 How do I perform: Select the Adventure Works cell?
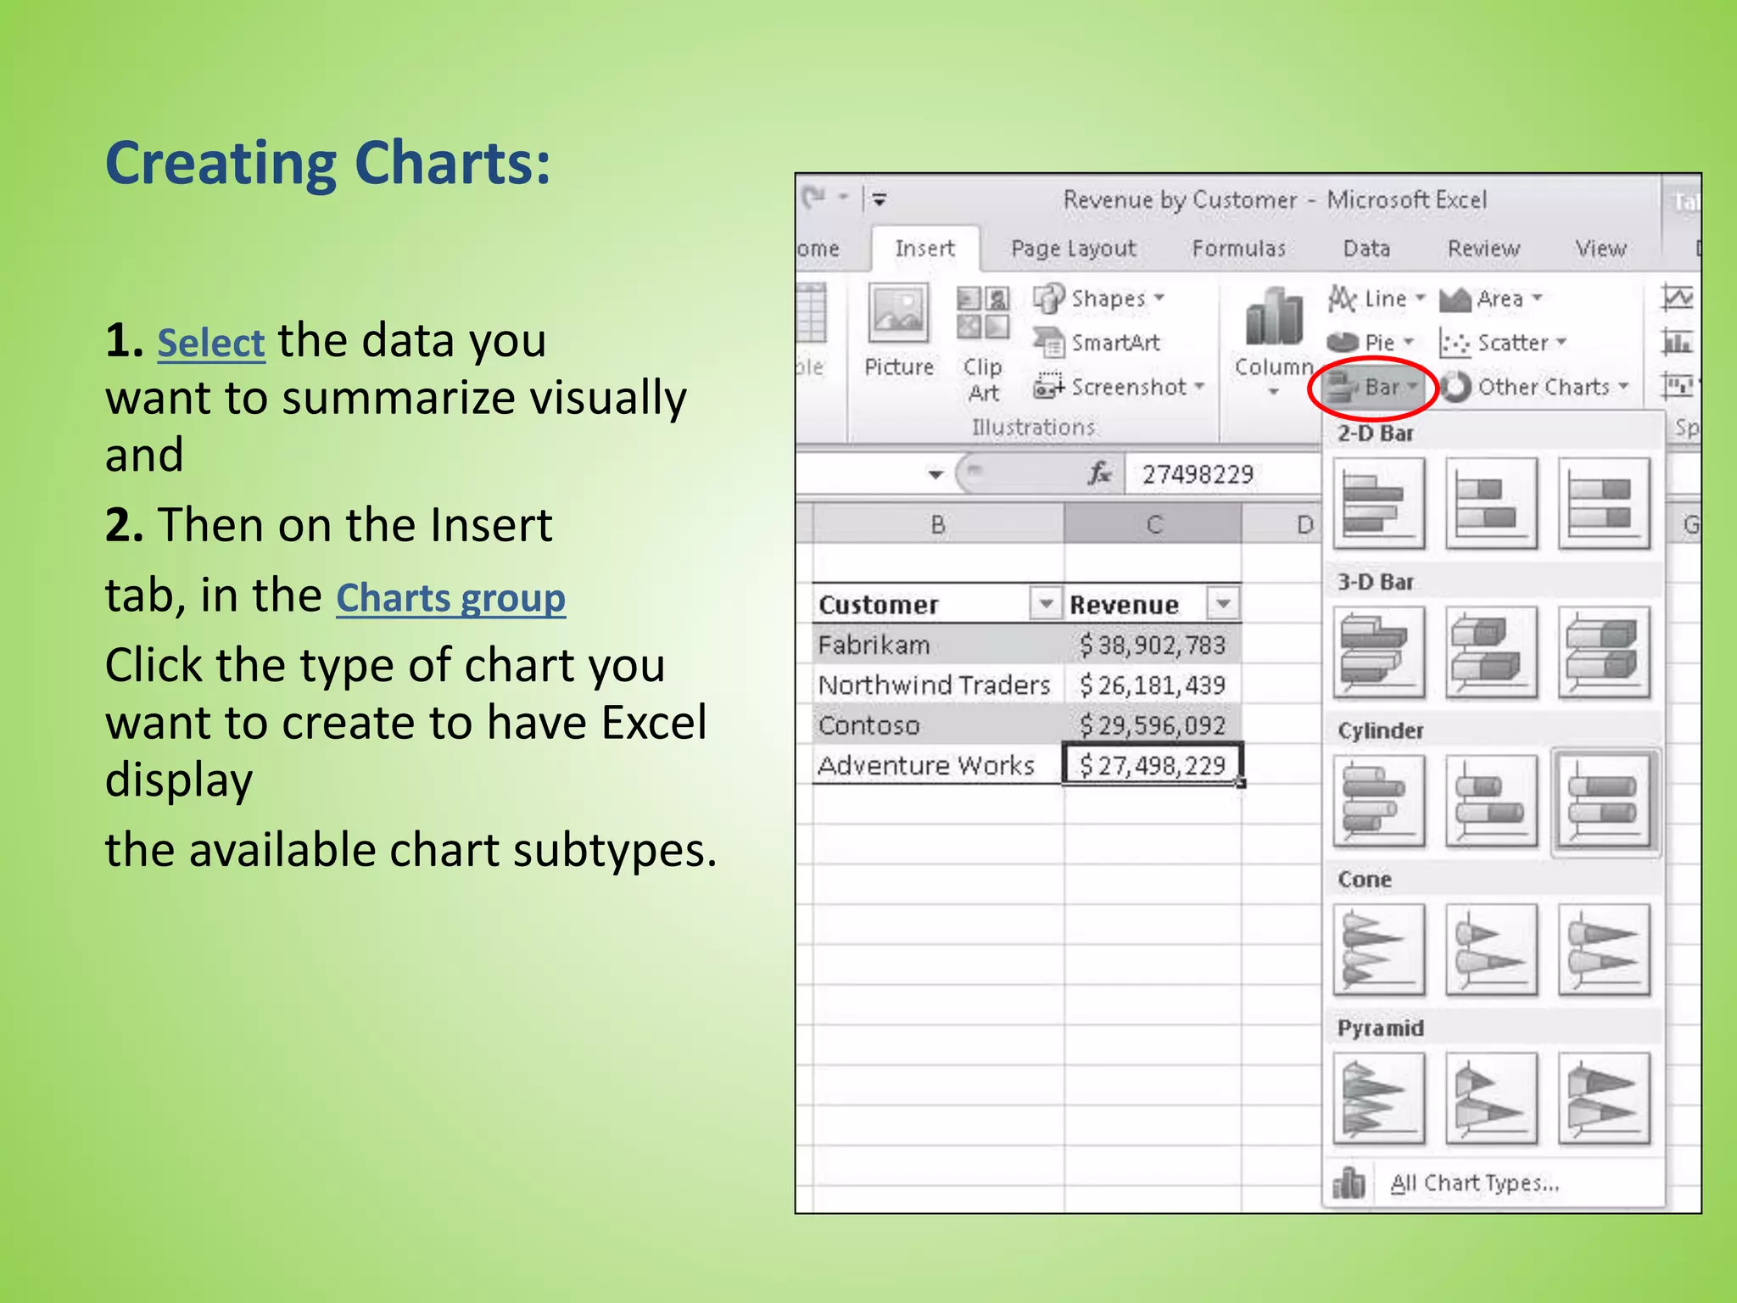[x=938, y=765]
